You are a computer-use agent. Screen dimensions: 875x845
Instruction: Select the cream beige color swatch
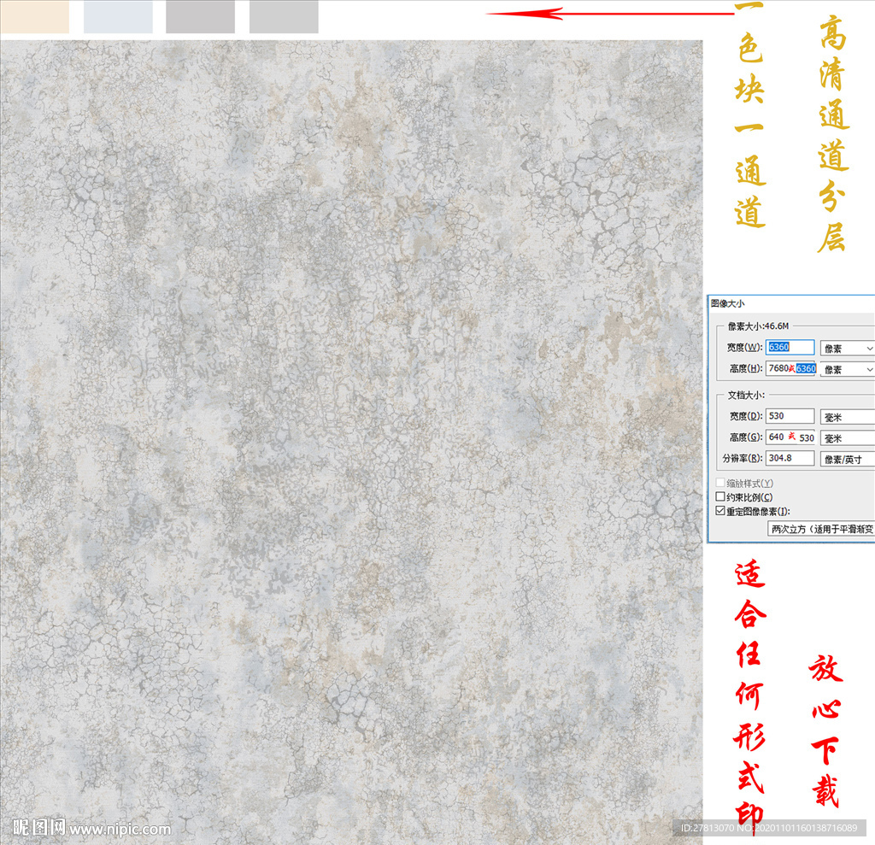(x=34, y=17)
